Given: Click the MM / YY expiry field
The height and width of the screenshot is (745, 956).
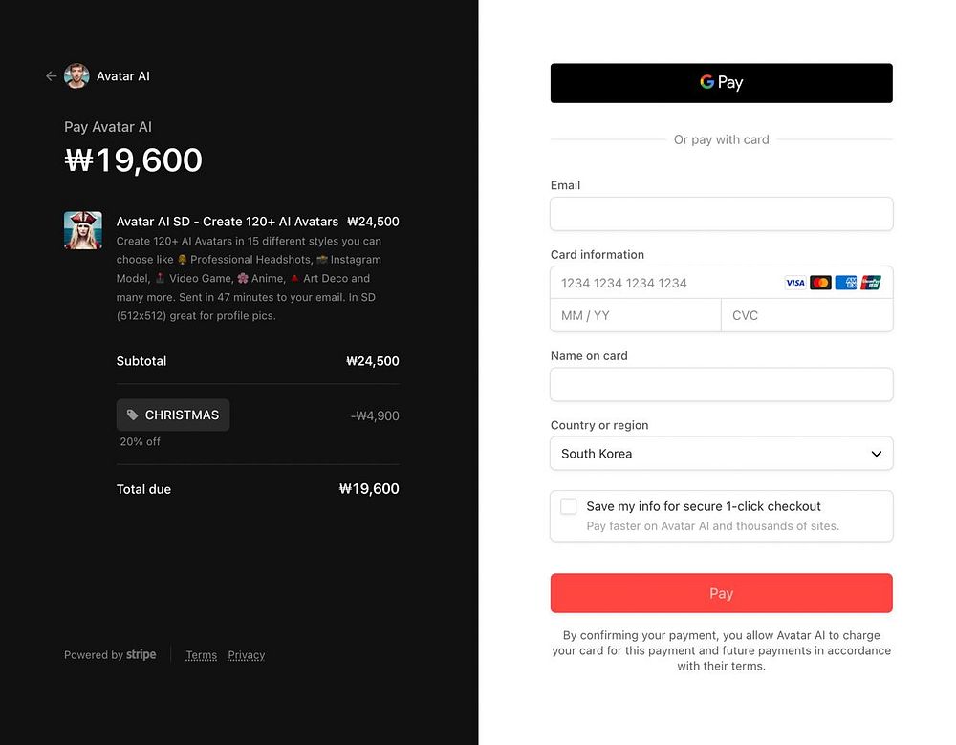Looking at the screenshot, I should point(636,315).
